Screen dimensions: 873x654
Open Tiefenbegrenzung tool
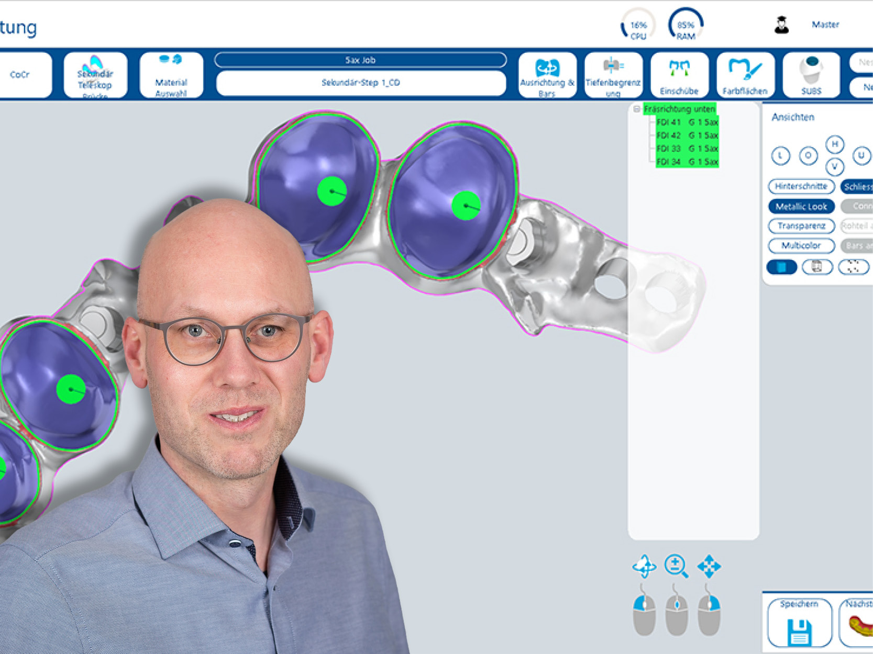click(613, 75)
